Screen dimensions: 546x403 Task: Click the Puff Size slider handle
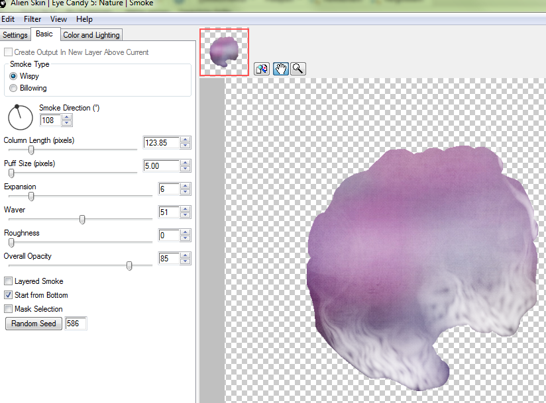[x=11, y=173]
